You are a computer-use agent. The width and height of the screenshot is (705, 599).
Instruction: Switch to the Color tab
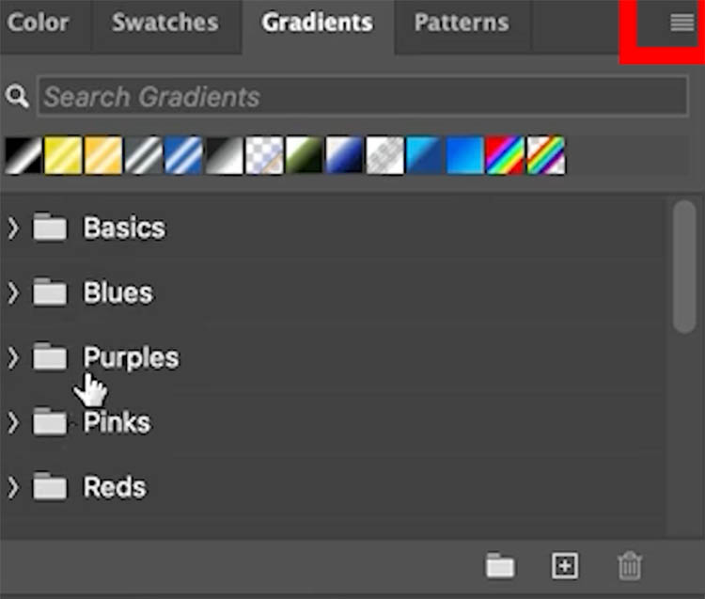(x=40, y=23)
